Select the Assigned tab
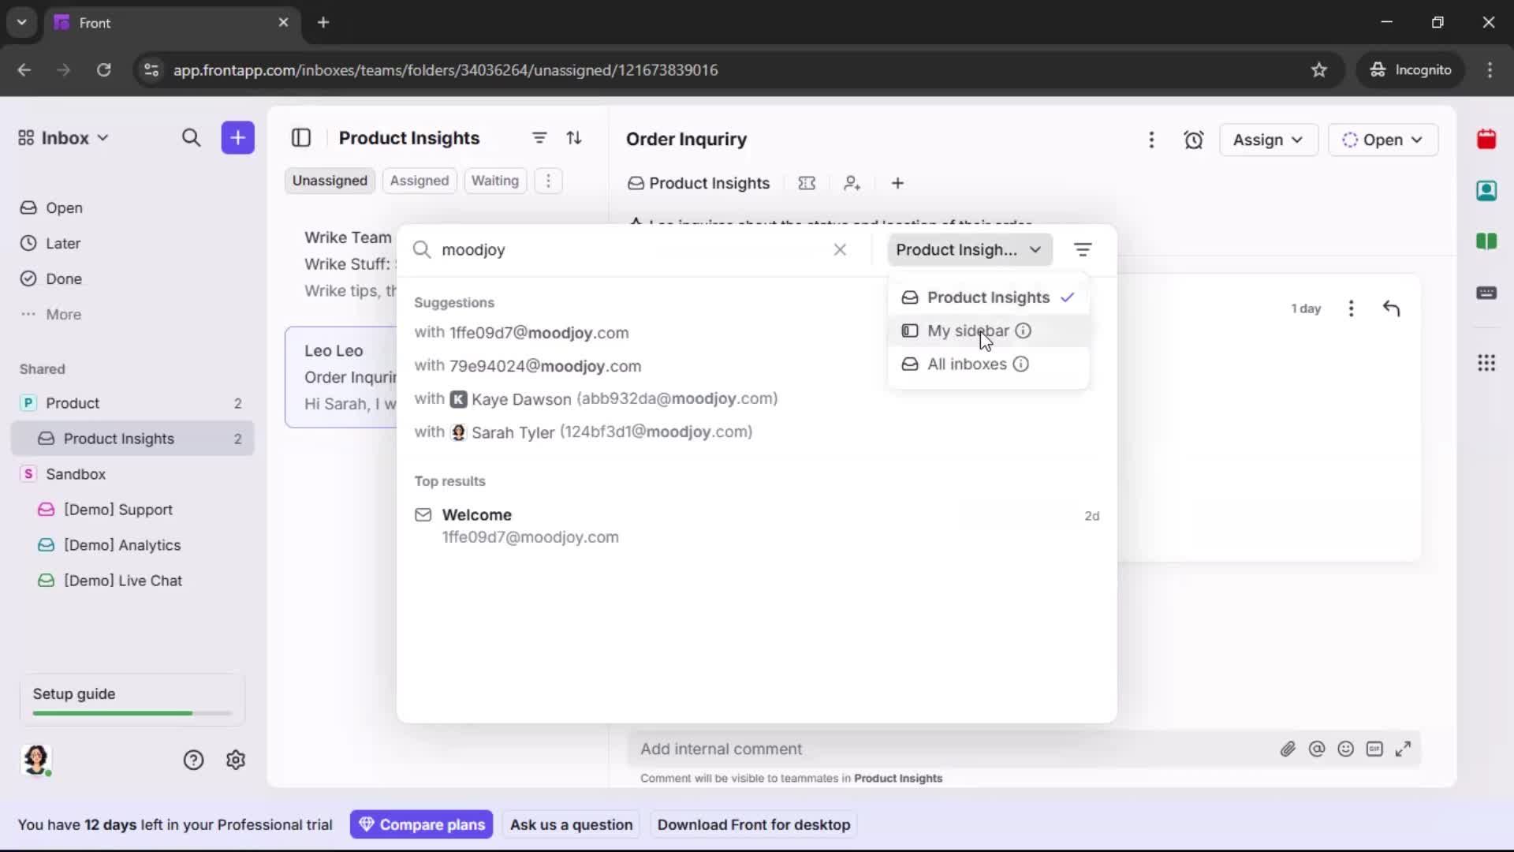The image size is (1514, 852). (x=419, y=181)
